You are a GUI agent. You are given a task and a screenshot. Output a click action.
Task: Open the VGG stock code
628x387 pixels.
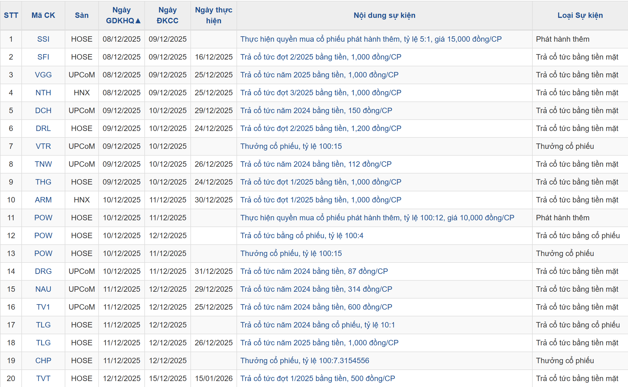click(43, 75)
